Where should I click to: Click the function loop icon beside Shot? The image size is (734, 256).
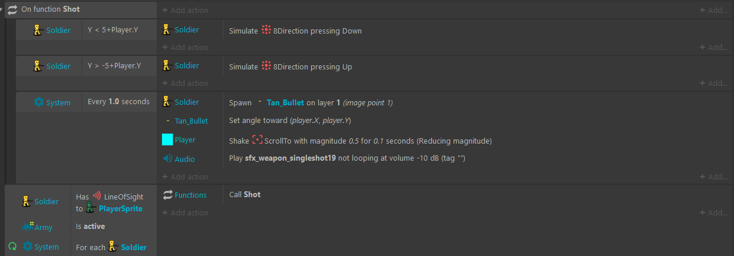click(12, 9)
